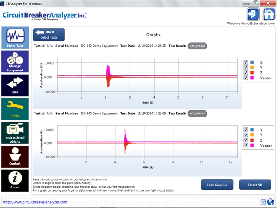Image resolution: width=277 pixels, height=208 pixels.
Task: Open the Contact person tile
Action: 15,157
